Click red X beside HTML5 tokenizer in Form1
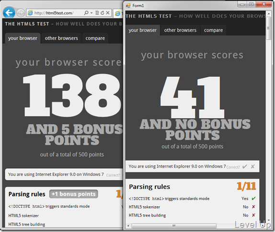 click(x=253, y=207)
